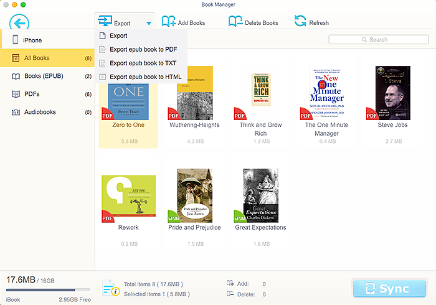The width and height of the screenshot is (436, 305).
Task: Click the All Books sidebar icon
Action: (x=16, y=58)
